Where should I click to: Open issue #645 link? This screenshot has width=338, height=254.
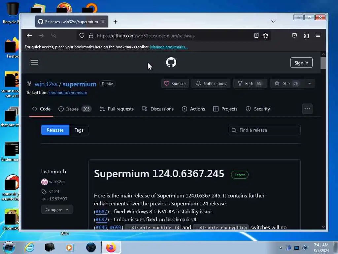102,227
